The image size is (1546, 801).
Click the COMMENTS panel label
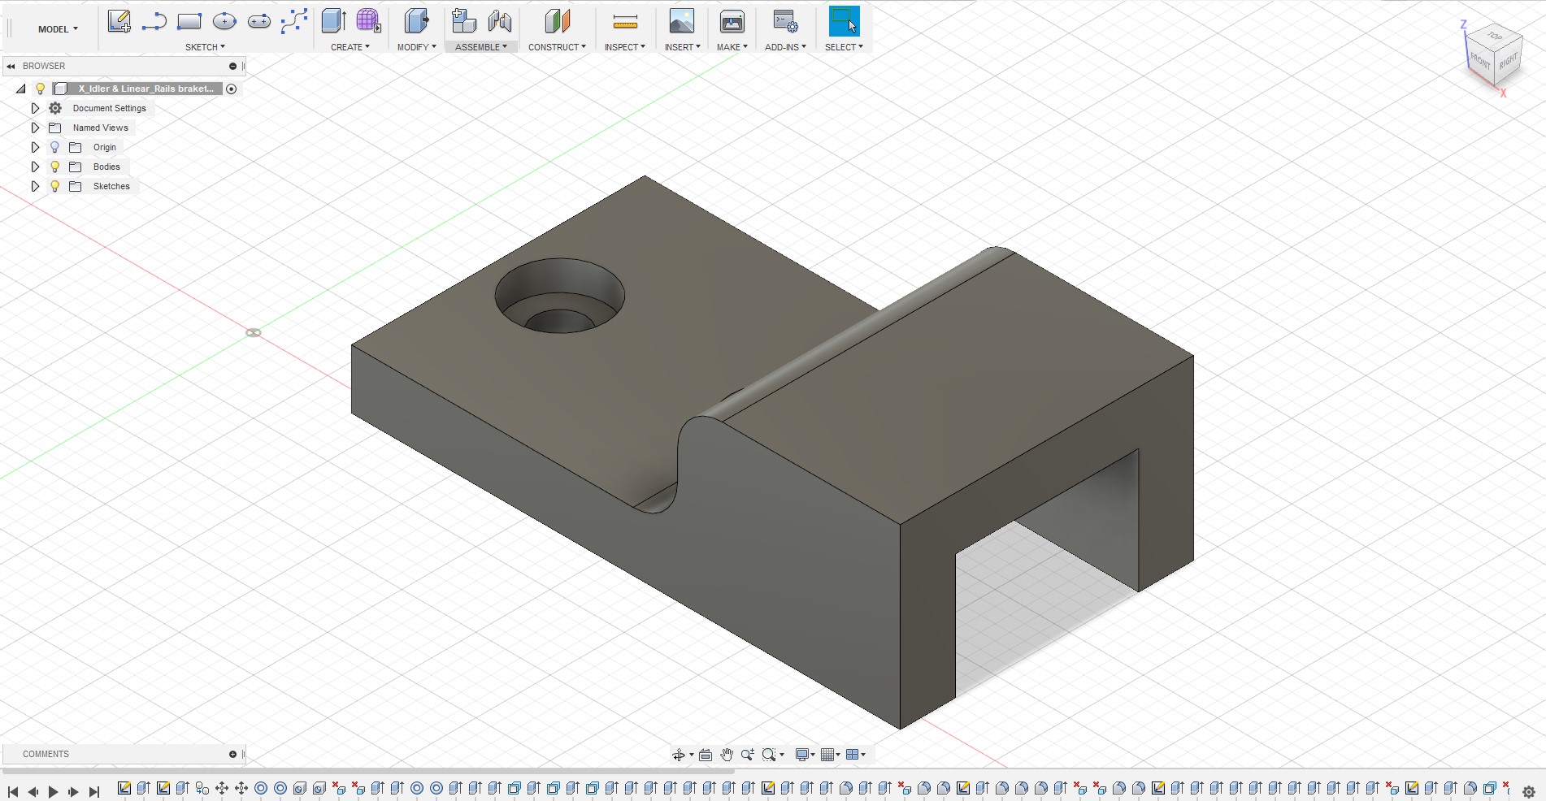[x=46, y=754]
